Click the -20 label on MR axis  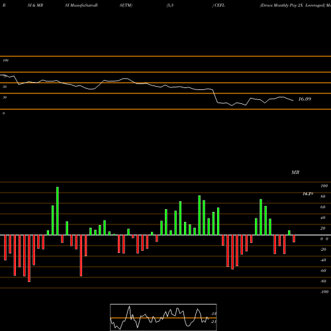(323, 250)
